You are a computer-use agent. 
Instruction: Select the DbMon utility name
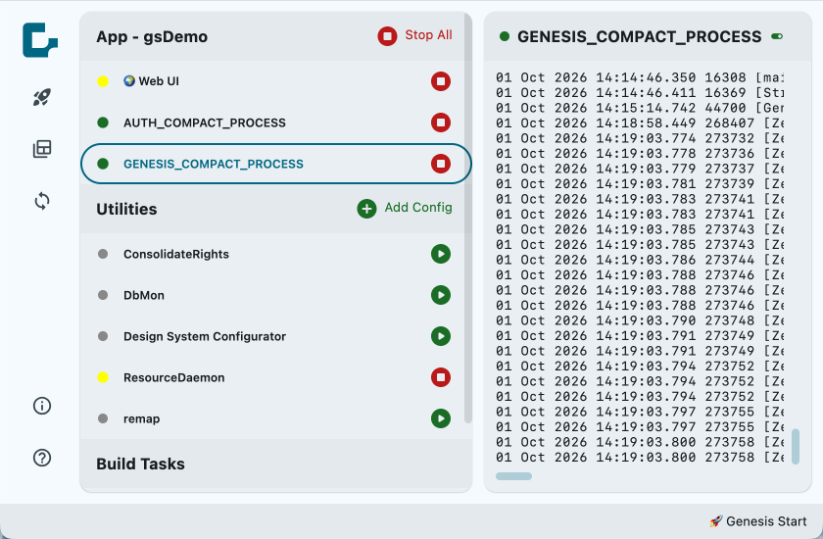(144, 295)
